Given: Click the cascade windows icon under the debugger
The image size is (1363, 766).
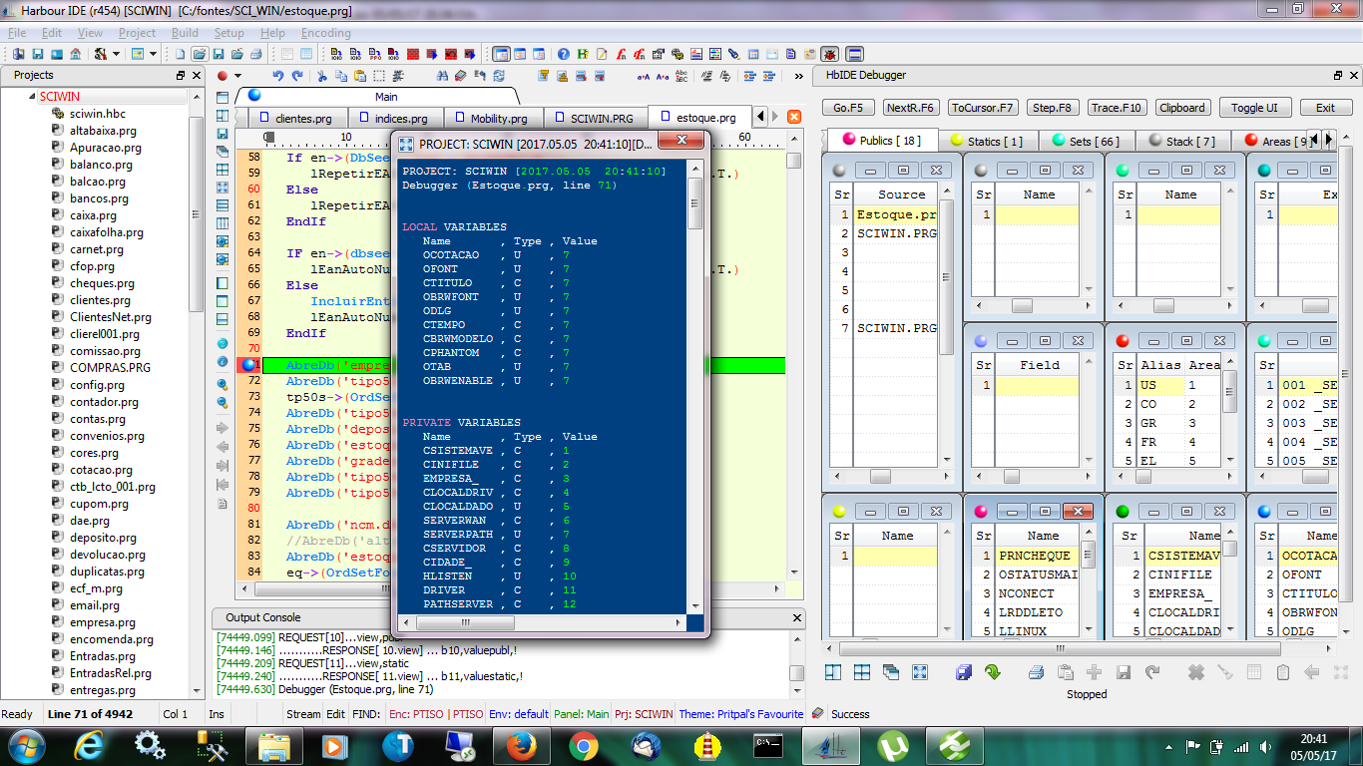Looking at the screenshot, I should pyautogui.click(x=890, y=672).
